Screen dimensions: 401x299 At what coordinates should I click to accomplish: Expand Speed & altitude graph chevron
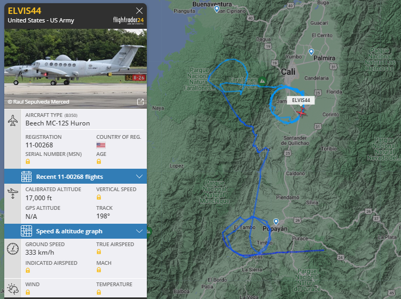139,231
